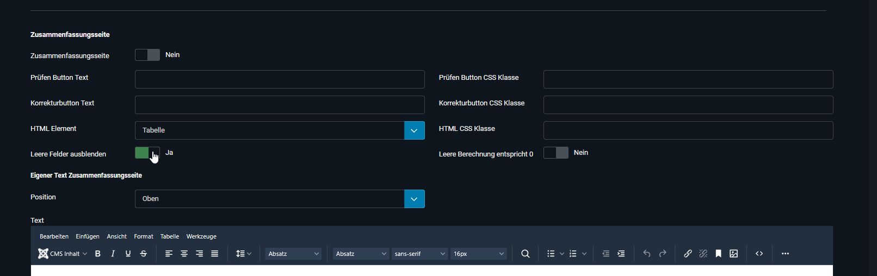Enable the Zusammenfassungsseite toggle
The height and width of the screenshot is (276, 877).
[x=147, y=55]
